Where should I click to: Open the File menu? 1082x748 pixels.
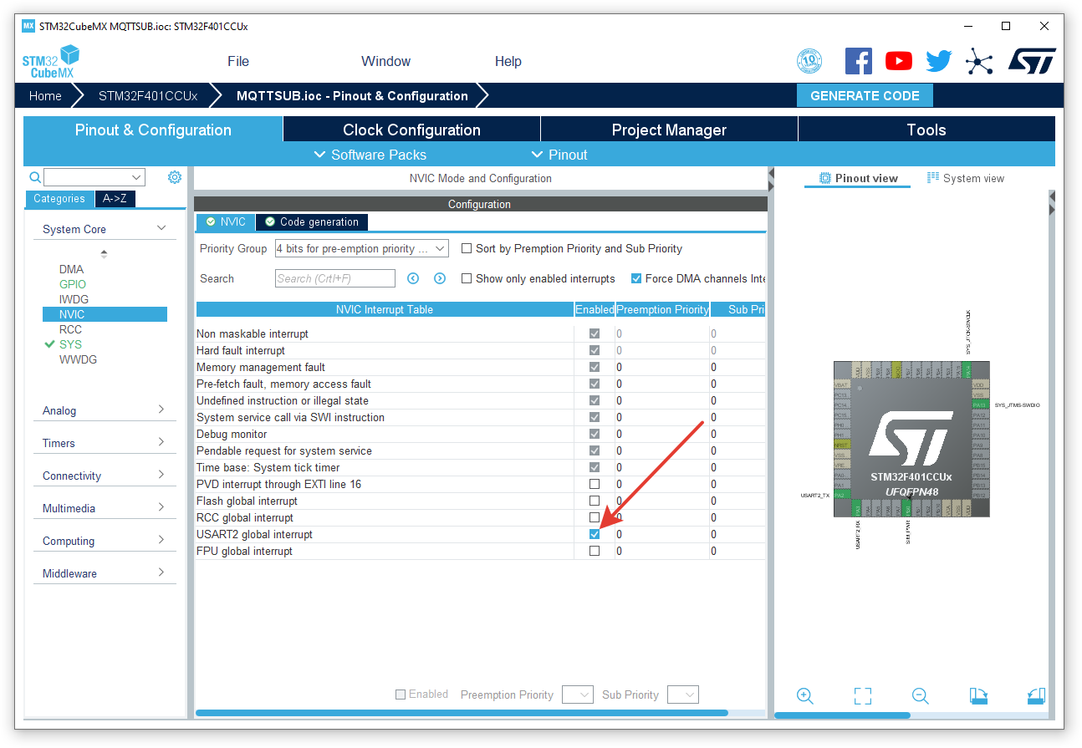click(x=238, y=61)
